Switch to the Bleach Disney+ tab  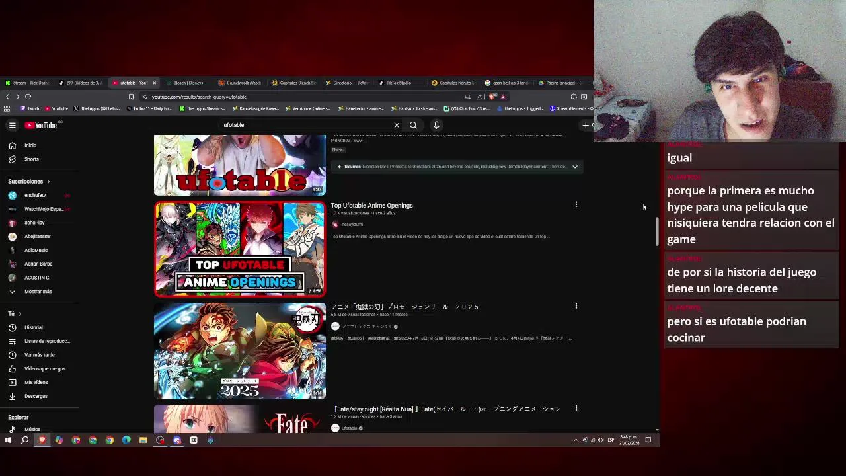pyautogui.click(x=185, y=83)
